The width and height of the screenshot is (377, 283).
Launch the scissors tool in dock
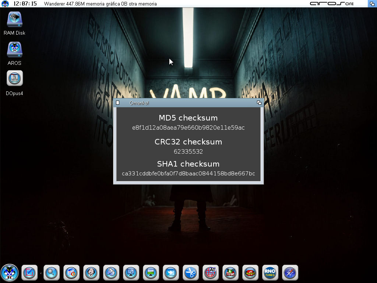pyautogui.click(x=190, y=273)
